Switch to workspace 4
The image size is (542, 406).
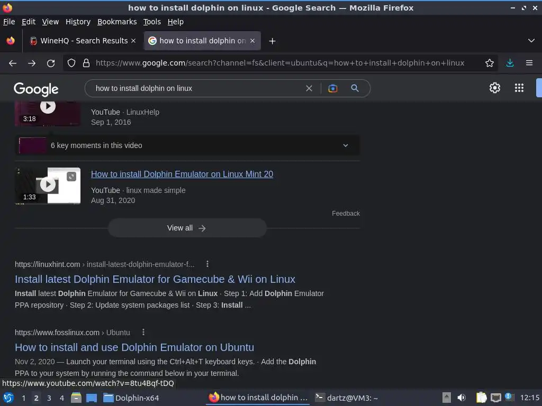point(62,398)
